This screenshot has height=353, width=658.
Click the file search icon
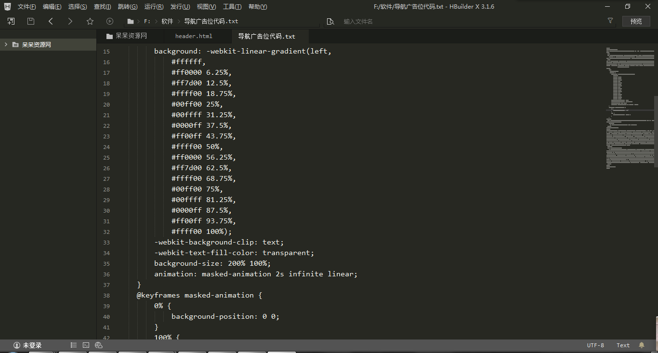click(x=330, y=21)
